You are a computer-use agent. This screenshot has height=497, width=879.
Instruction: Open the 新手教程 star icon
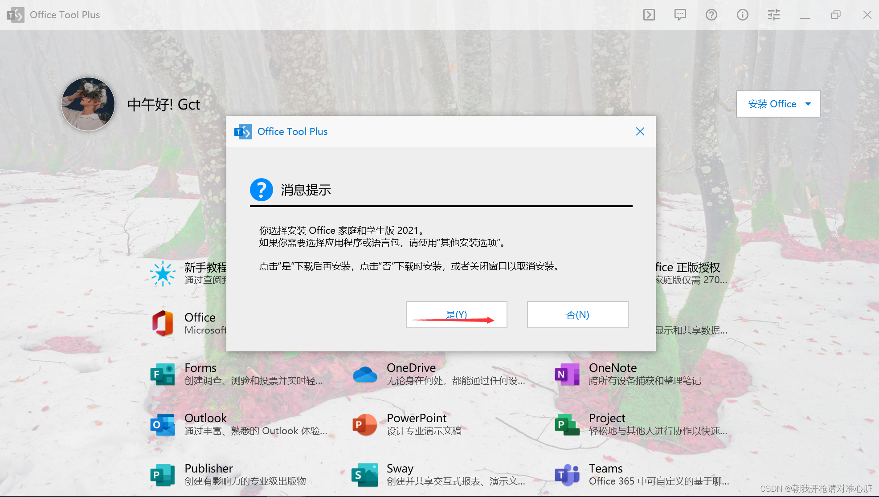point(163,273)
